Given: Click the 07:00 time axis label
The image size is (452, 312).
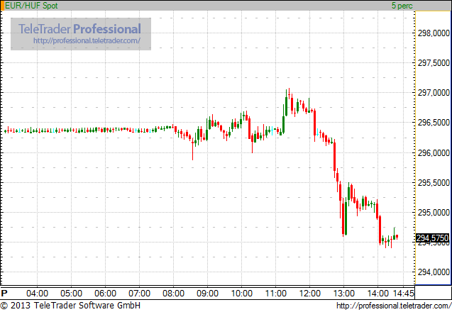Looking at the screenshot, I should pyautogui.click(x=139, y=294).
